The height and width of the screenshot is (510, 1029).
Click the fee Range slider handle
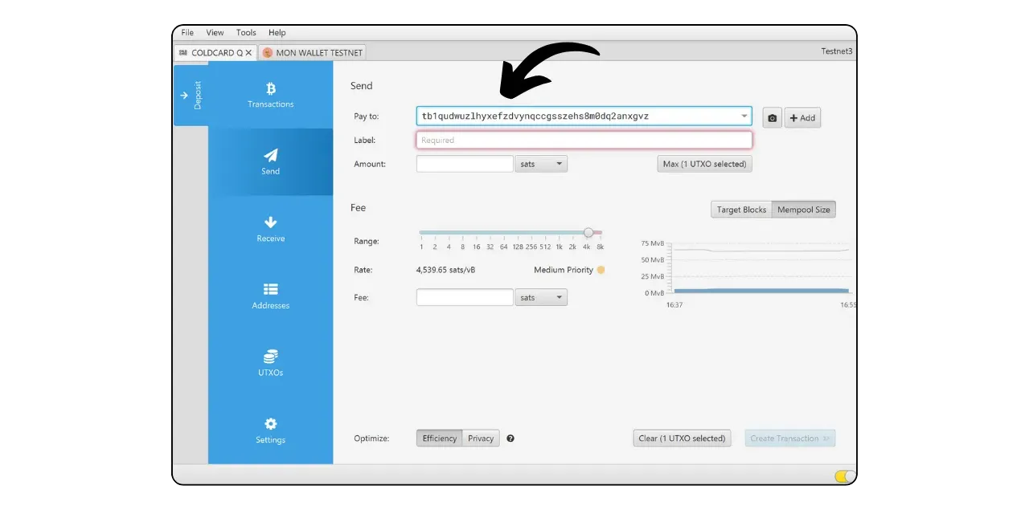(x=588, y=233)
